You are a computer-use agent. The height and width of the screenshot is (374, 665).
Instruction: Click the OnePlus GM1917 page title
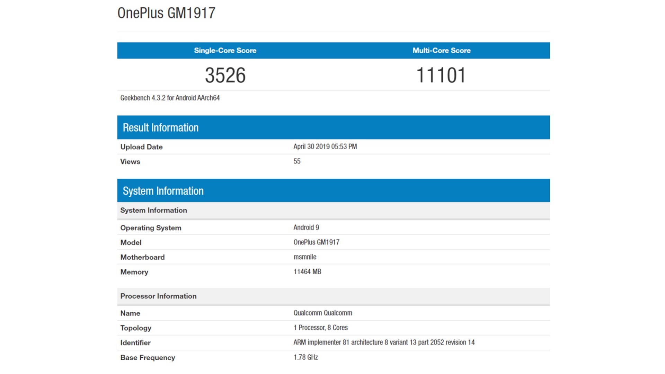[x=166, y=13]
